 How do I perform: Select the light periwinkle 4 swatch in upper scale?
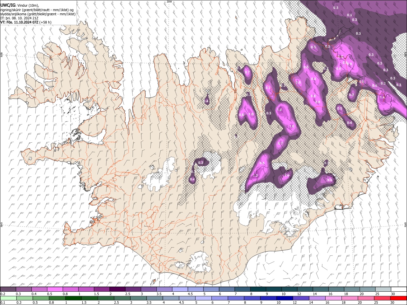[180, 289]
